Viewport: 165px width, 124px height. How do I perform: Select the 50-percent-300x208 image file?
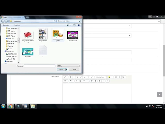pos(28,37)
